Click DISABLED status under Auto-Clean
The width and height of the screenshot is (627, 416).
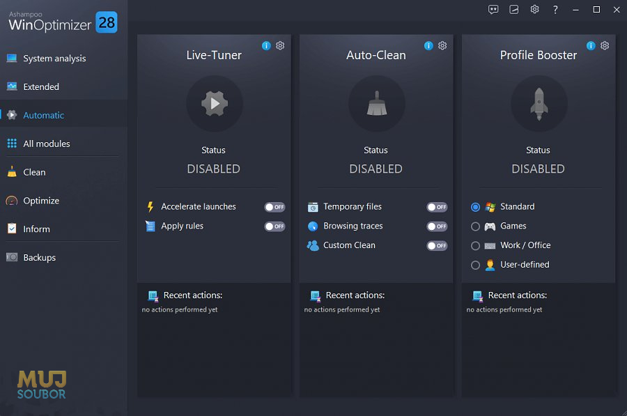(x=376, y=169)
